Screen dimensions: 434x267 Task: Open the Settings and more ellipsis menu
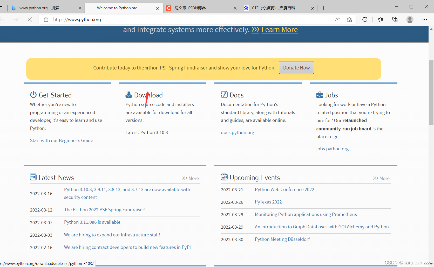click(425, 19)
